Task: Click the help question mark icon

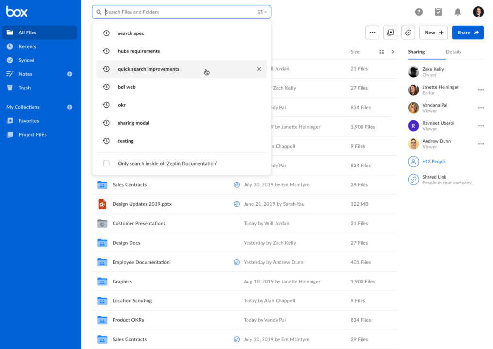Action: coord(418,12)
